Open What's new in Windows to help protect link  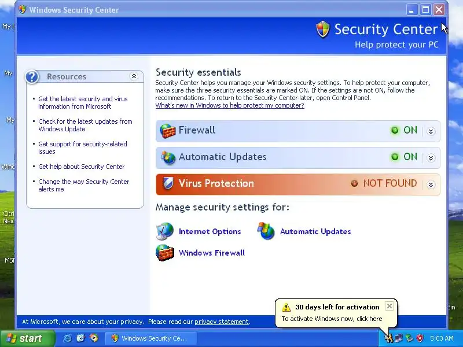(x=230, y=105)
